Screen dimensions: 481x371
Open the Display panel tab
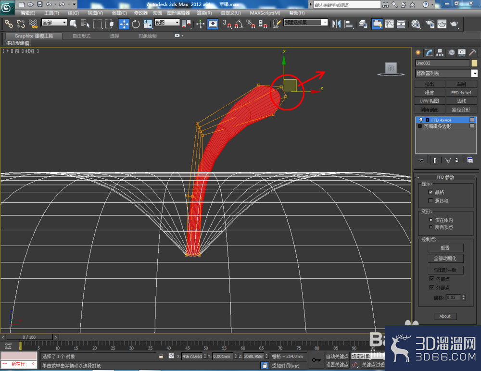point(462,52)
